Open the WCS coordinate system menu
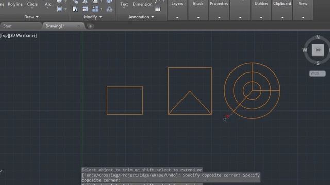This screenshot has height=185, width=330. [x=318, y=73]
